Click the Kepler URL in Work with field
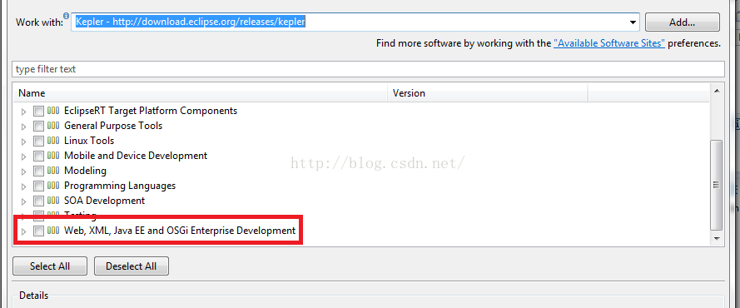 [x=191, y=22]
